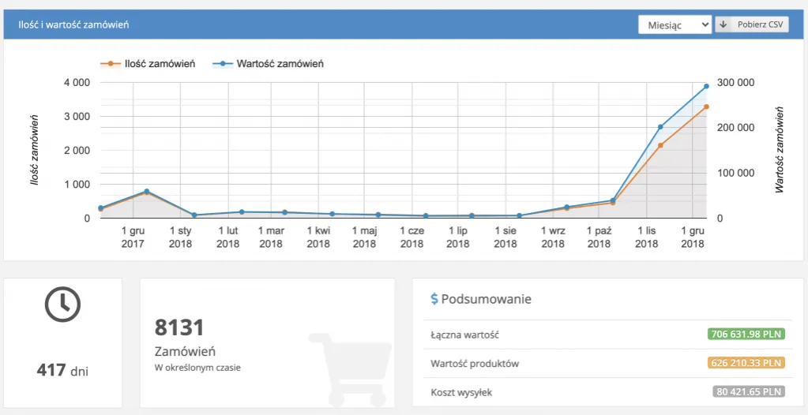Click the 706 631.98 PLN green badge

(x=746, y=335)
